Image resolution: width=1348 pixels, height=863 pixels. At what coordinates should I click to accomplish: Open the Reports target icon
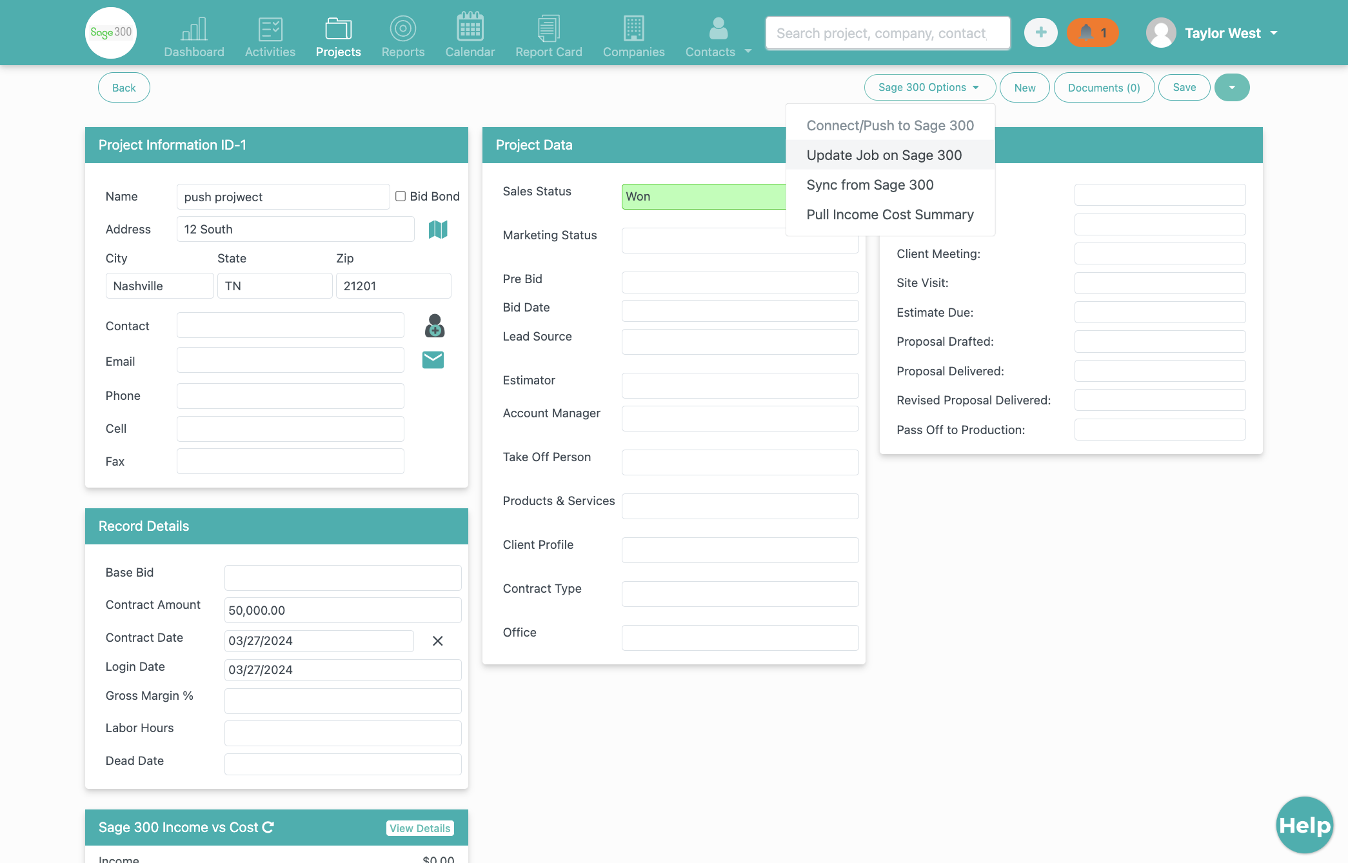tap(402, 28)
